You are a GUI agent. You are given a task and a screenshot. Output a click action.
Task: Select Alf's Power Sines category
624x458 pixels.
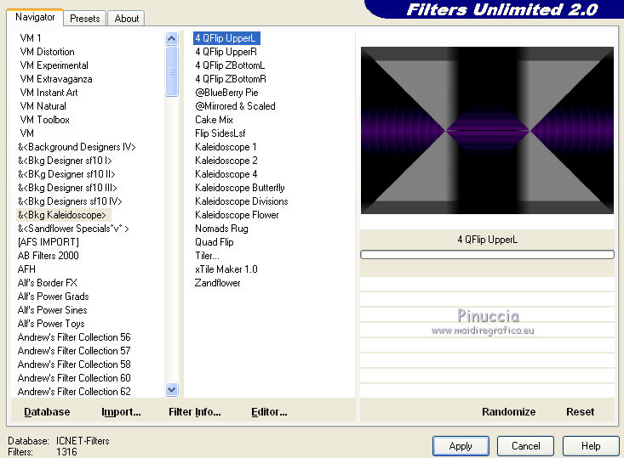click(x=53, y=310)
